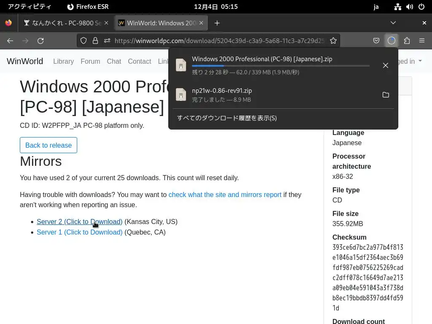
Task: Click the Japanese language value
Action: 347,143
